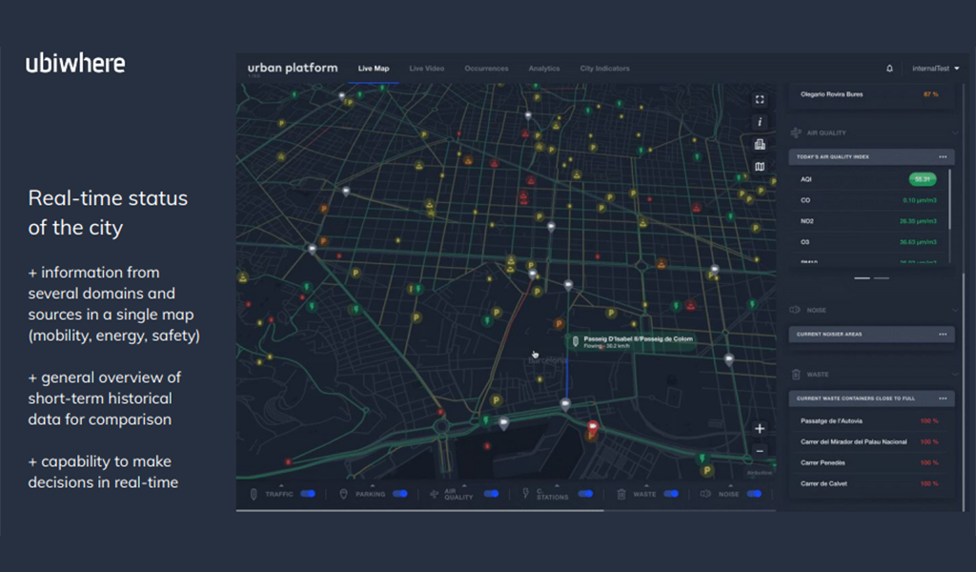Click the Air Quality section icon in side panel
Image resolution: width=976 pixels, height=572 pixels.
pyautogui.click(x=796, y=133)
